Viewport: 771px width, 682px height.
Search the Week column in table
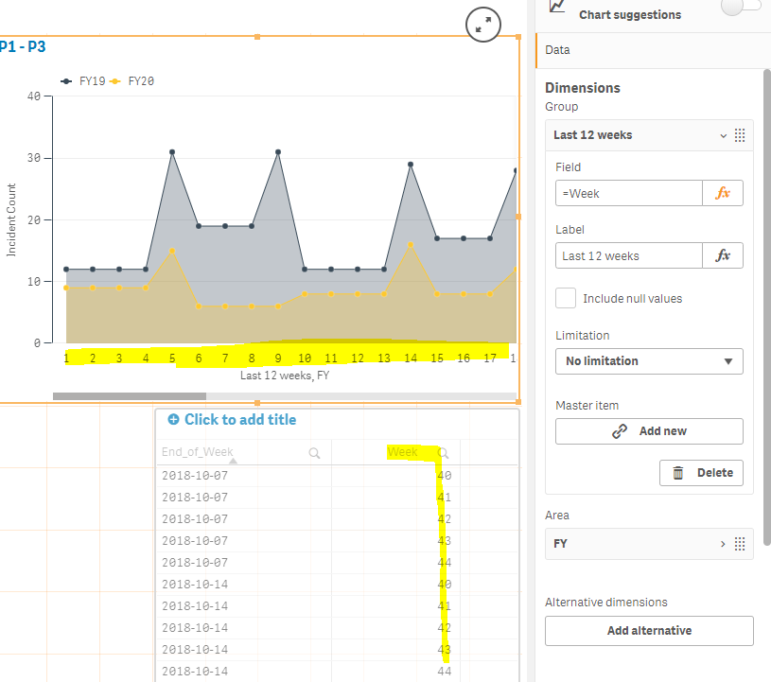coord(443,453)
